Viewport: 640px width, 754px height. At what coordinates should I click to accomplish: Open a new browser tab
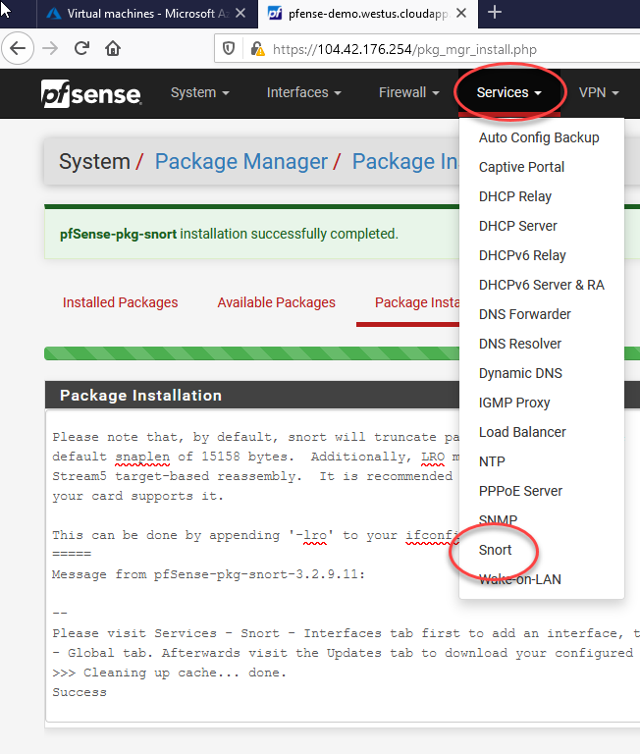495,13
